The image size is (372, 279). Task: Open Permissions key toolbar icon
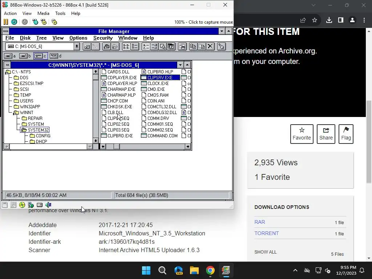pos(221,46)
